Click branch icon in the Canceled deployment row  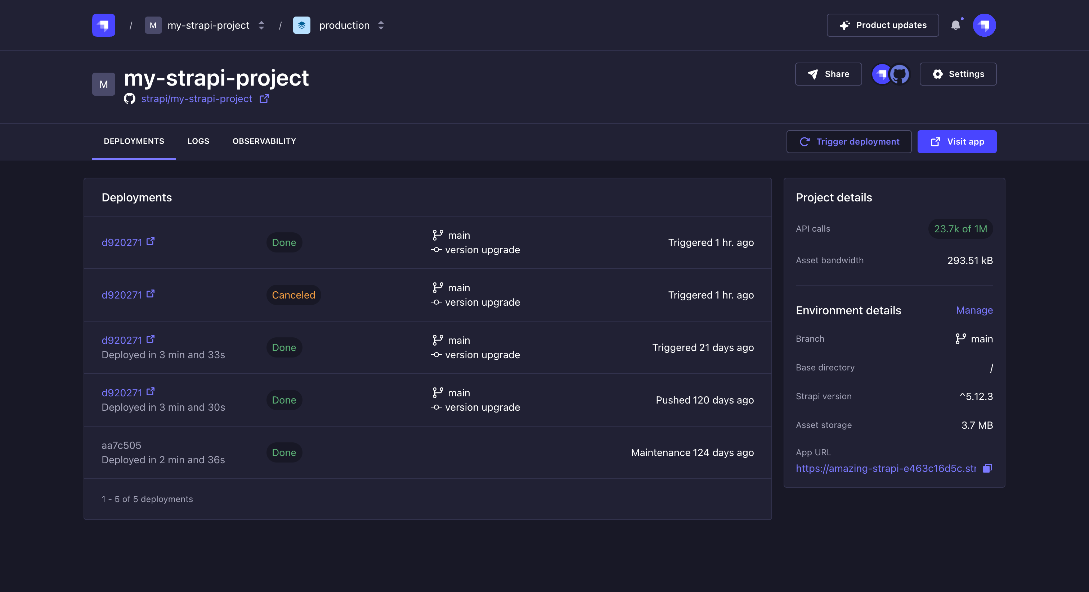(x=438, y=288)
